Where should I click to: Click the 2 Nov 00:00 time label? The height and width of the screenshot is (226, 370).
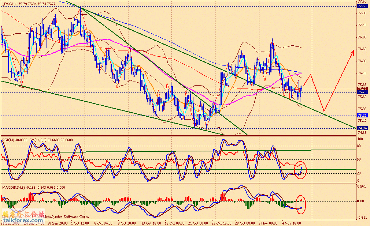[268, 223]
